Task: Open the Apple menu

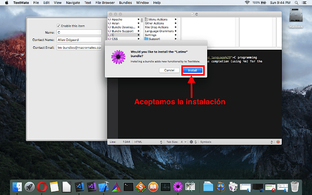Action: click(x=6, y=2)
